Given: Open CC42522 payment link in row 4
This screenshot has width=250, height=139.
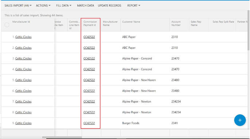Looking at the screenshot, I should coord(89,69).
